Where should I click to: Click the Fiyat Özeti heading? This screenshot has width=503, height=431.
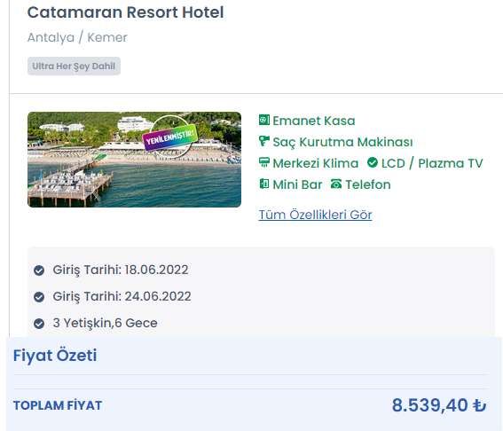point(55,356)
